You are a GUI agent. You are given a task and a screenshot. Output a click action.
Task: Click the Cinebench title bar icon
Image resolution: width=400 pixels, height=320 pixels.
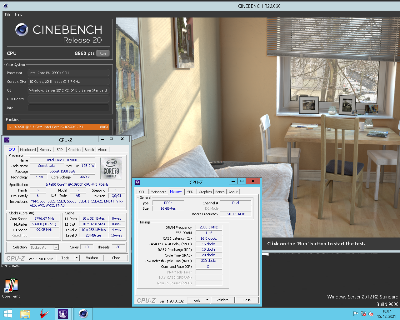(x=6, y=6)
